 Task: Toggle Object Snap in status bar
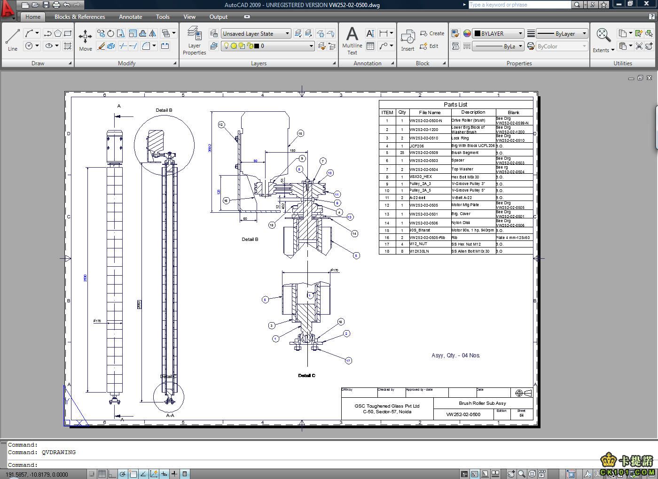(133, 474)
